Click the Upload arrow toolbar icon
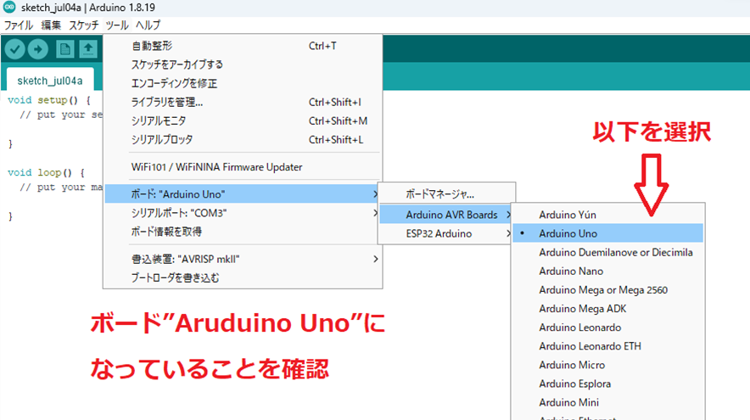 tap(38, 49)
